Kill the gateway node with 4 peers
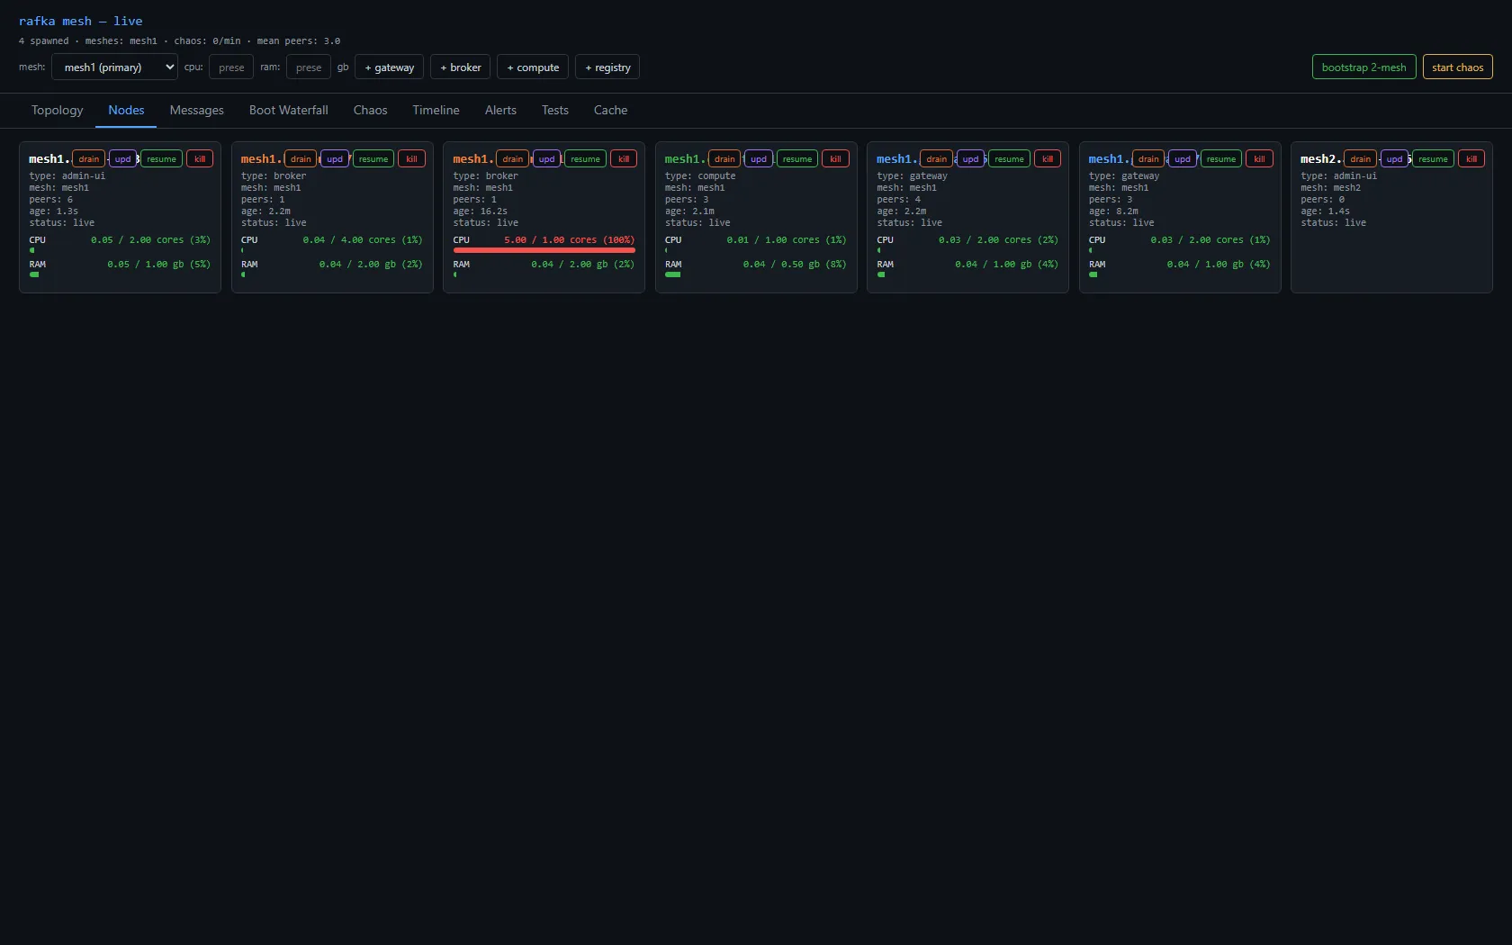Image resolution: width=1512 pixels, height=945 pixels. pyautogui.click(x=1048, y=158)
